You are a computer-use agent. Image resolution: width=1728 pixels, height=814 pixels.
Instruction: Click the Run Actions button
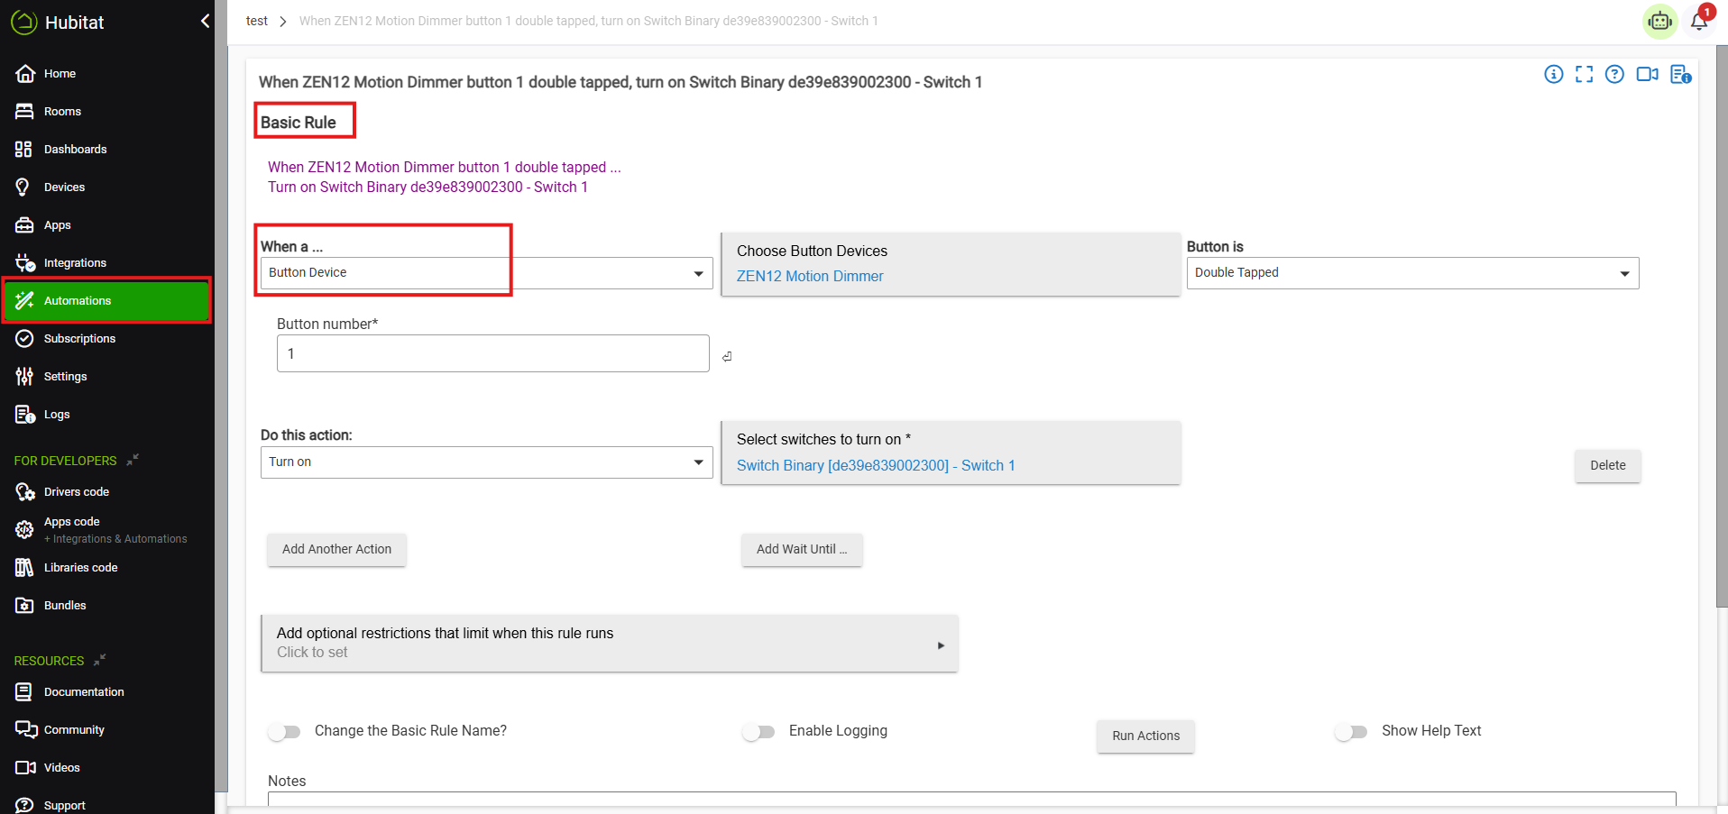[x=1145, y=736]
